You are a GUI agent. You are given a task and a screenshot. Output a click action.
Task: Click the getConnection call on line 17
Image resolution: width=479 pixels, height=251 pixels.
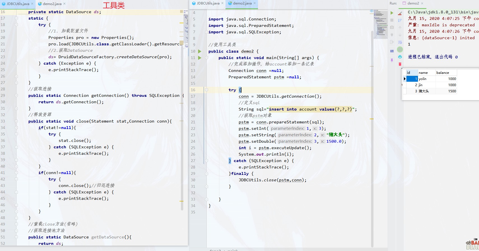point(298,96)
